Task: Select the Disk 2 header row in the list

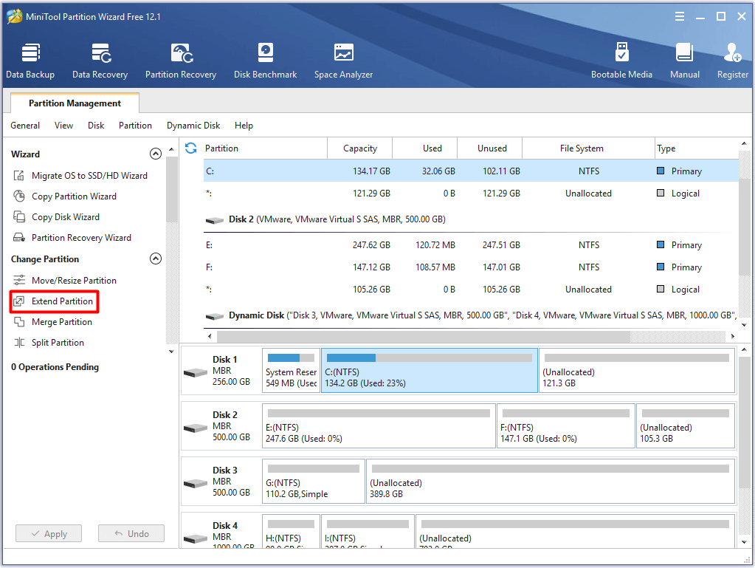Action: (471, 219)
